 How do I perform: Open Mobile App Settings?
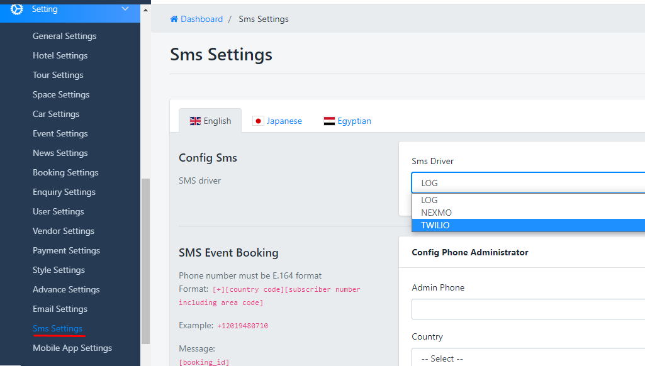pos(72,348)
